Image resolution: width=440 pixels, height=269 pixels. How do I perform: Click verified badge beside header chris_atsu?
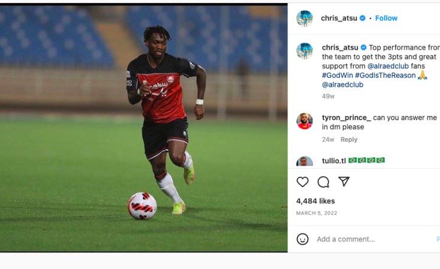click(x=363, y=18)
